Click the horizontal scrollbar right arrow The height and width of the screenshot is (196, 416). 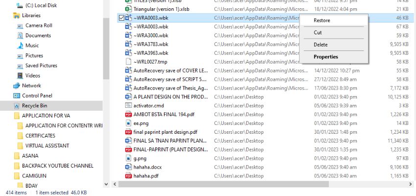pyautogui.click(x=411, y=184)
